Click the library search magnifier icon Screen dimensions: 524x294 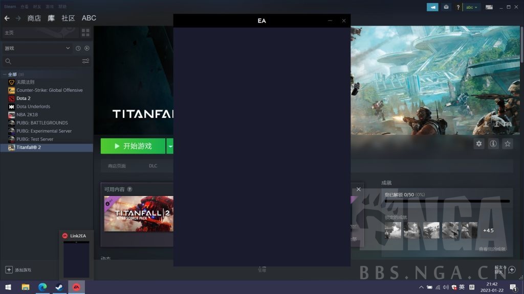coord(9,61)
